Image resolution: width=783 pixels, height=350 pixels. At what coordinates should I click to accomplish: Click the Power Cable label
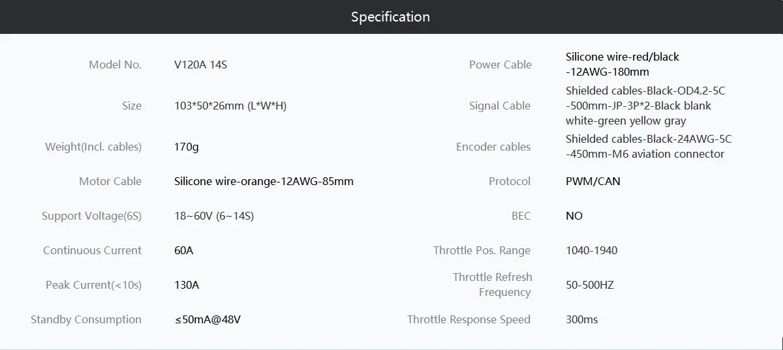click(500, 65)
